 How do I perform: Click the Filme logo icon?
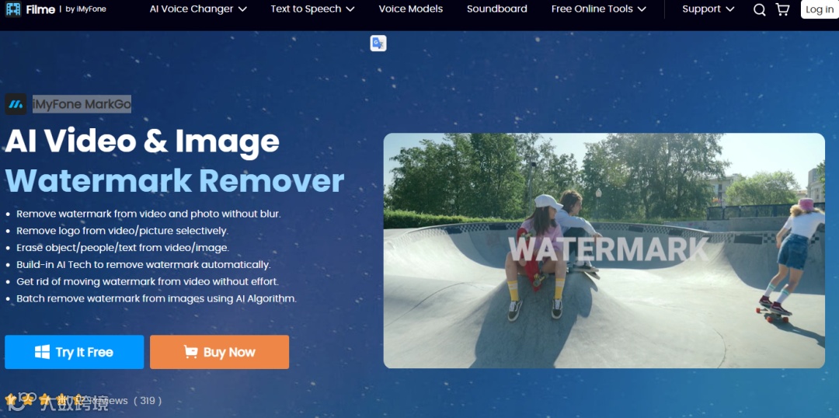pos(13,9)
